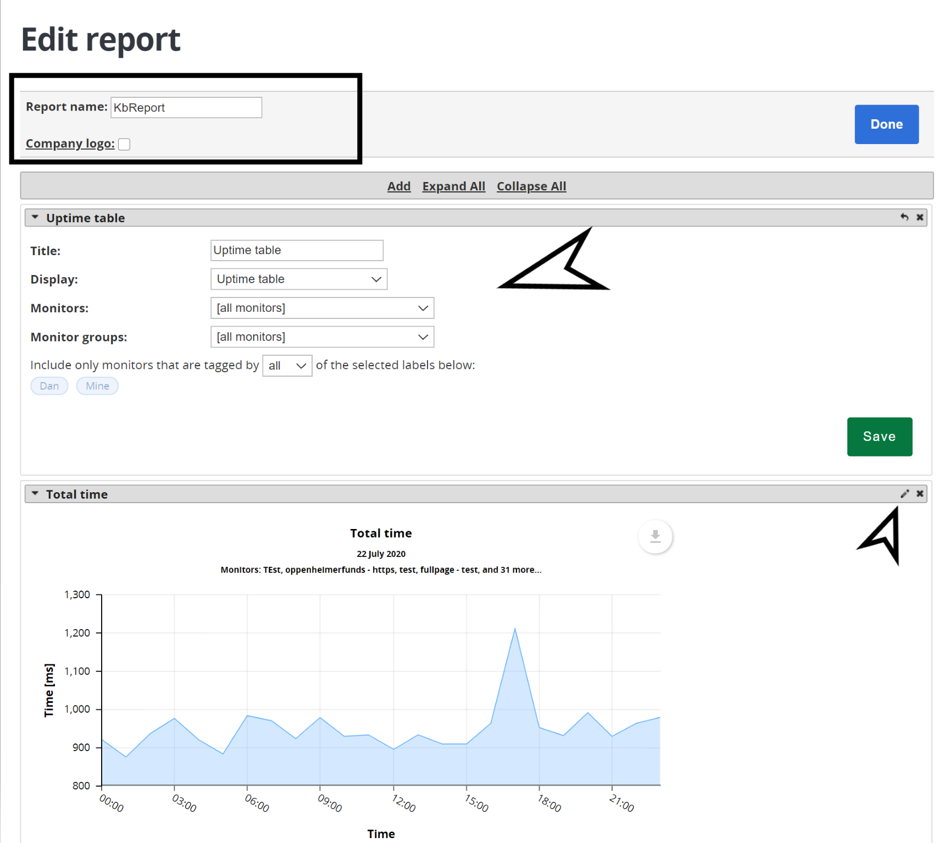
Task: Toggle the Mine label tag
Action: click(97, 386)
